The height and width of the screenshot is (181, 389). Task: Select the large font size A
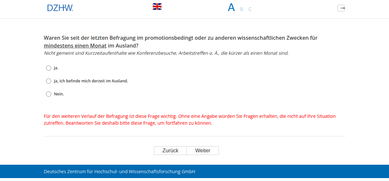pyautogui.click(x=231, y=8)
